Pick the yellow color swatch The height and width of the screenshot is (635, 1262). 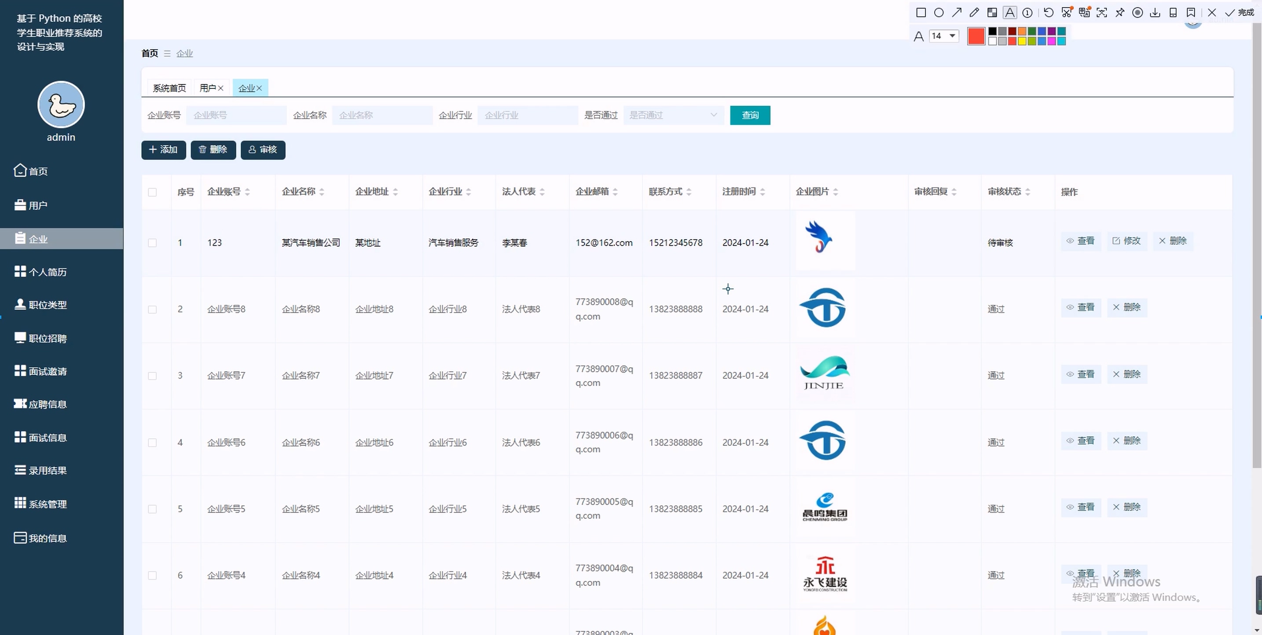[1022, 41]
